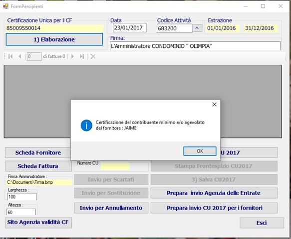Delete current record with X icon

click(93, 56)
